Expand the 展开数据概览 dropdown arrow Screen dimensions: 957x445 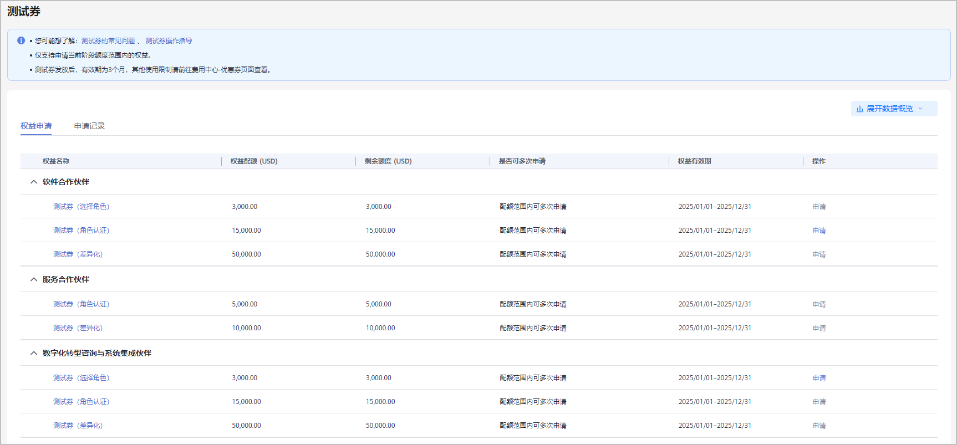click(x=920, y=109)
